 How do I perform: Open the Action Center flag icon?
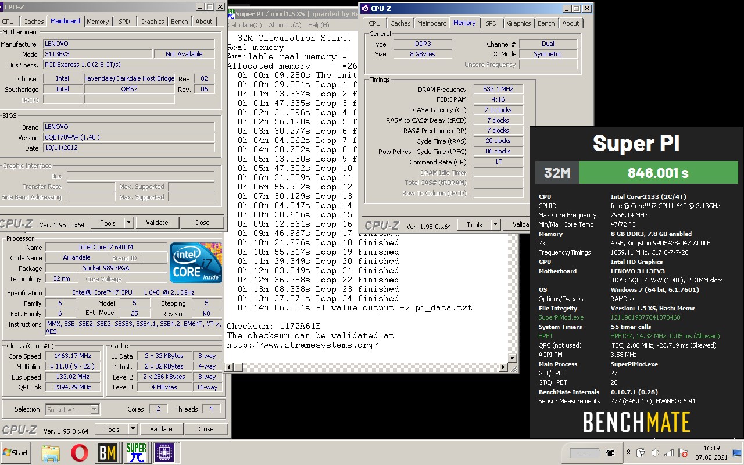683,453
